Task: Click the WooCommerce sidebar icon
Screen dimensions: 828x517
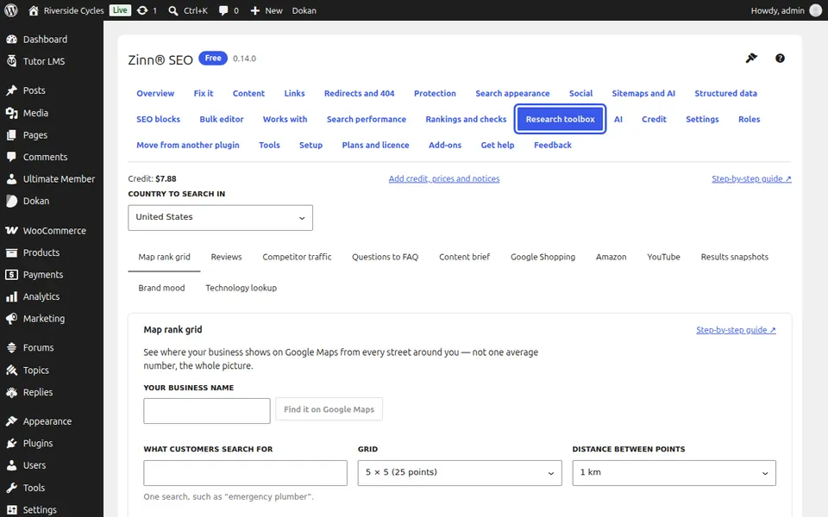Action: pyautogui.click(x=11, y=231)
